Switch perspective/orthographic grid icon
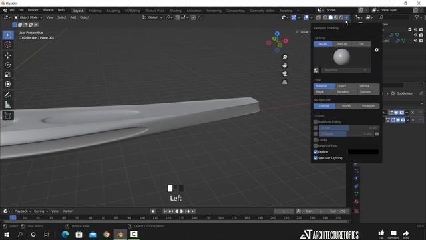Image resolution: width=426 pixels, height=240 pixels. pos(284,82)
